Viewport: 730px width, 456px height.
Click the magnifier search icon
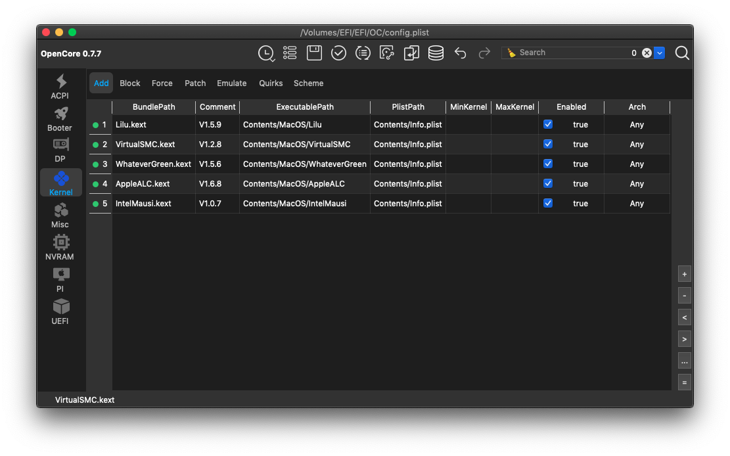pyautogui.click(x=682, y=53)
